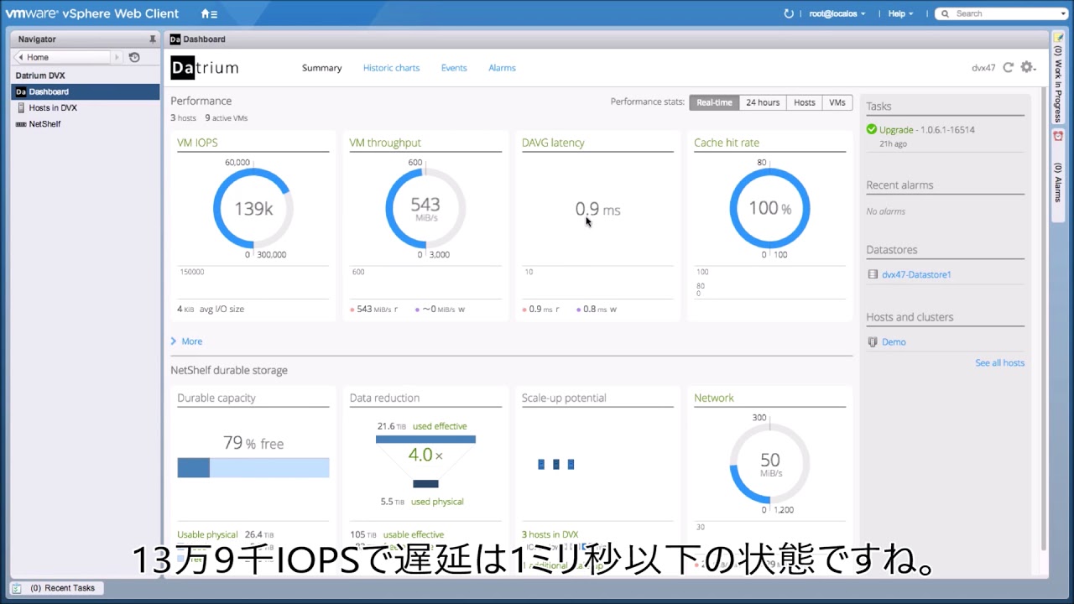1074x604 pixels.
Task: Open the Navigator history icon
Action: 134,57
